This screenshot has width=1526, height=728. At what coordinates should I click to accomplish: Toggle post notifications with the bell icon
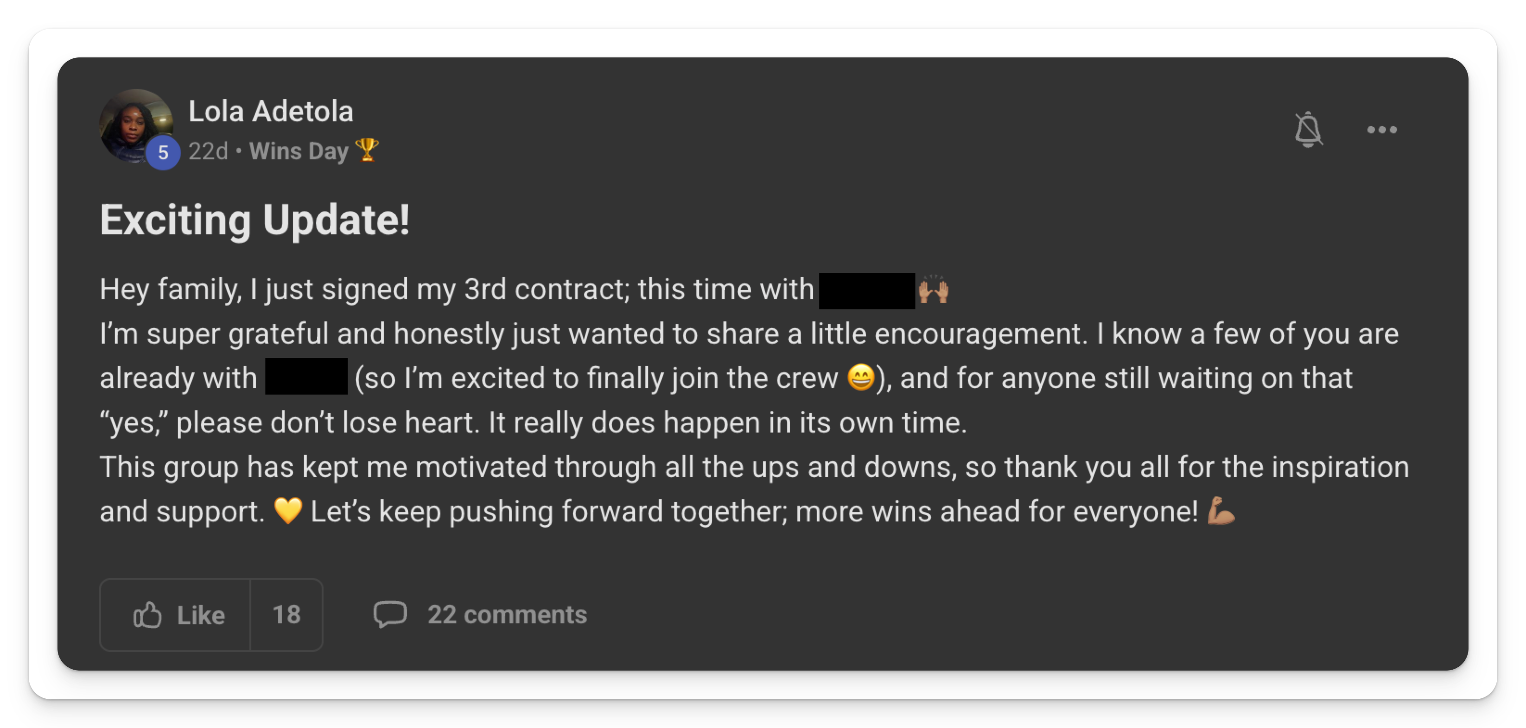tap(1308, 130)
